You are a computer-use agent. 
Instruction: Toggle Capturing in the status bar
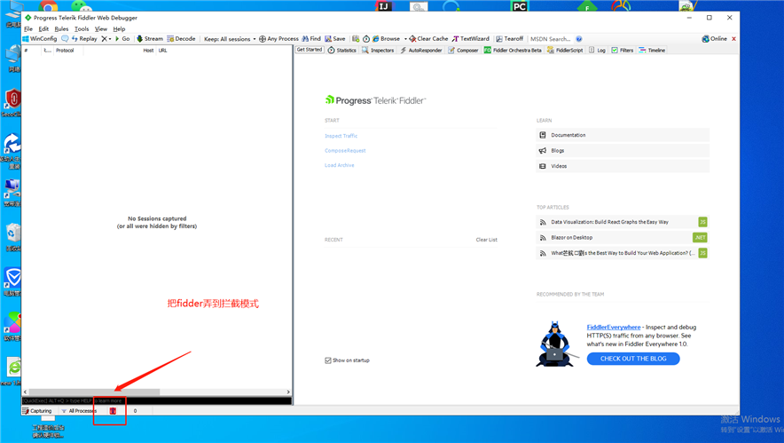point(37,410)
